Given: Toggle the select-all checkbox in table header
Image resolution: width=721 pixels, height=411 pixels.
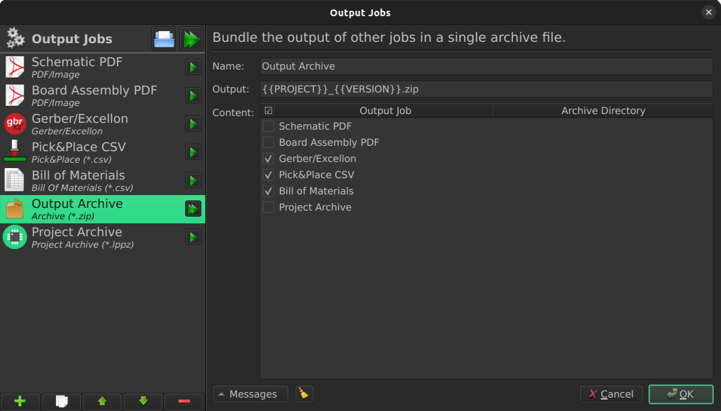Looking at the screenshot, I should pyautogui.click(x=268, y=111).
